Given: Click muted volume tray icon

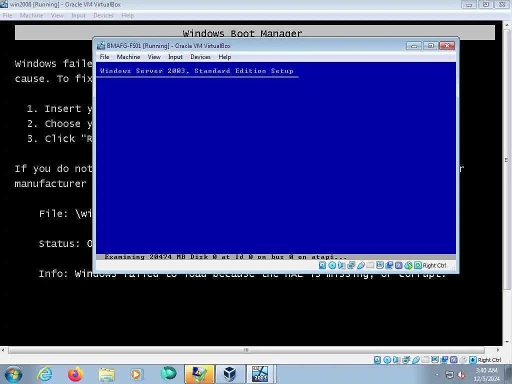Looking at the screenshot, I should coord(461,375).
